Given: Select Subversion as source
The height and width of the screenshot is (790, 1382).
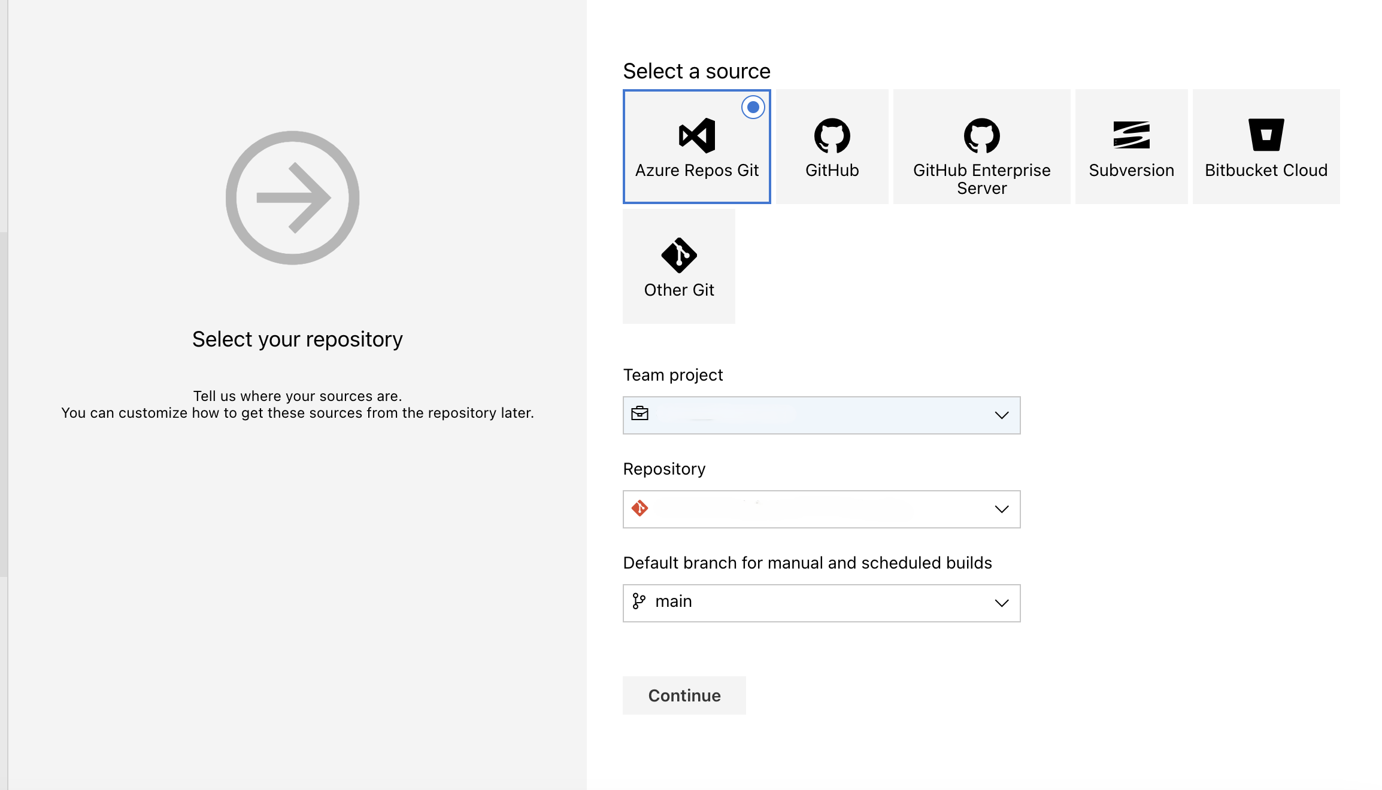Looking at the screenshot, I should tap(1132, 146).
